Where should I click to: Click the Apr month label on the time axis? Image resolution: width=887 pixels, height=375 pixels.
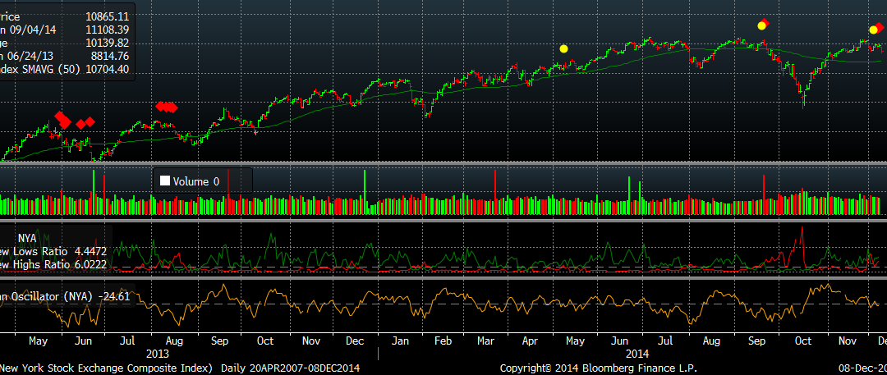[x=530, y=341]
